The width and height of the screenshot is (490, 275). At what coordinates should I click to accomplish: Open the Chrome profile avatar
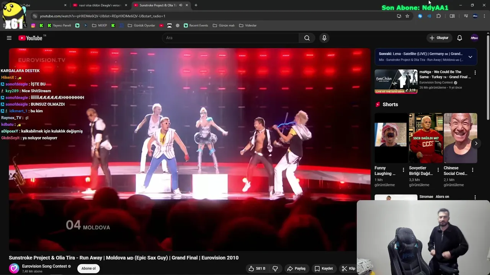pos(475,16)
